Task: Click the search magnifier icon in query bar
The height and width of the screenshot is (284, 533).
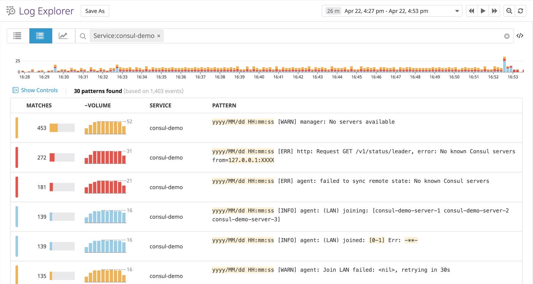Action: (x=83, y=36)
